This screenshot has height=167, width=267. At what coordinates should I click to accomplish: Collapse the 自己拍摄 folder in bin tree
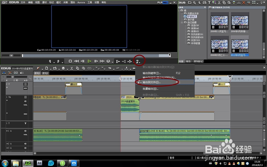coord(182,23)
